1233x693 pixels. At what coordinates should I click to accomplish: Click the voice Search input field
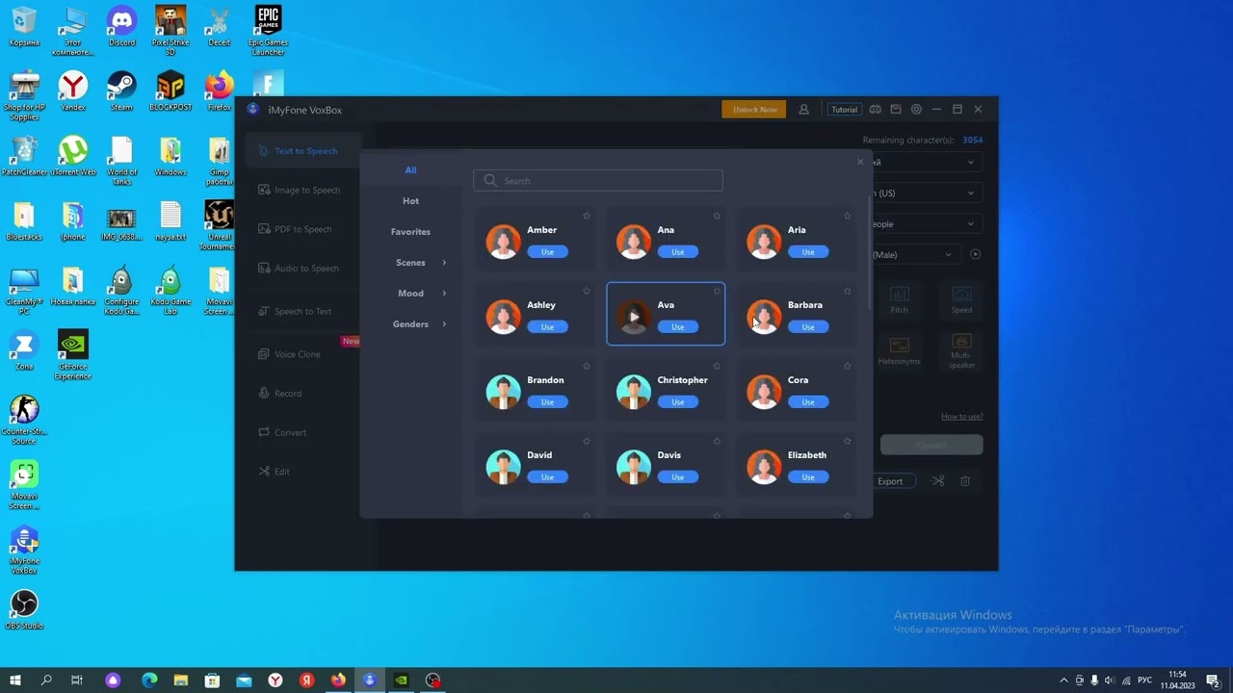click(x=598, y=181)
